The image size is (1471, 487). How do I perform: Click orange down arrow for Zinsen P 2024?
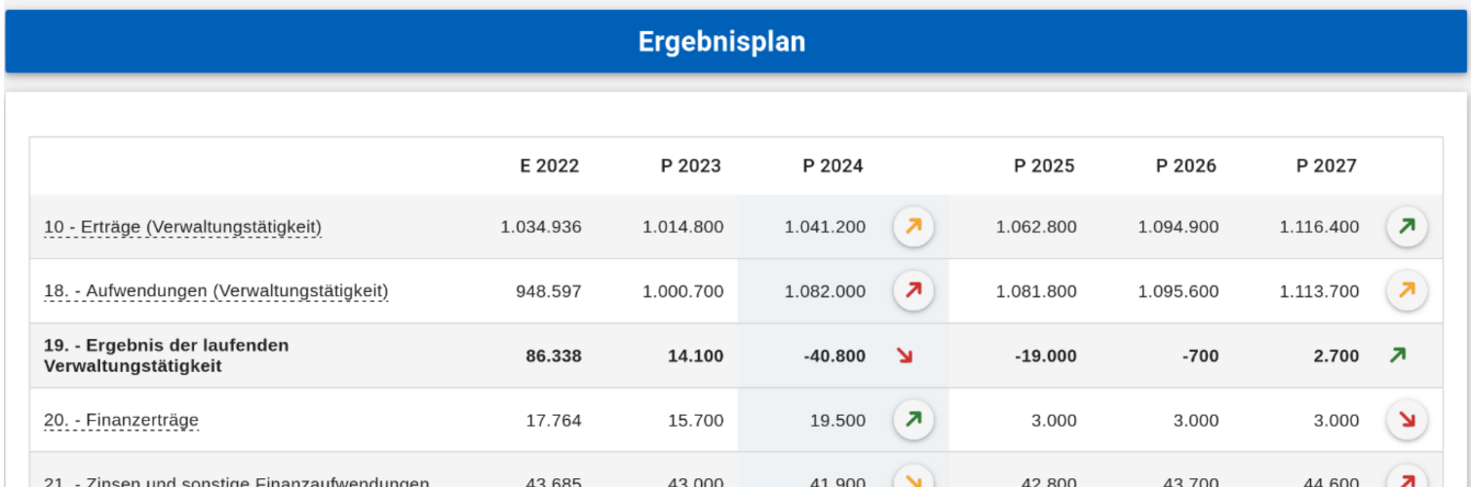pos(913,479)
